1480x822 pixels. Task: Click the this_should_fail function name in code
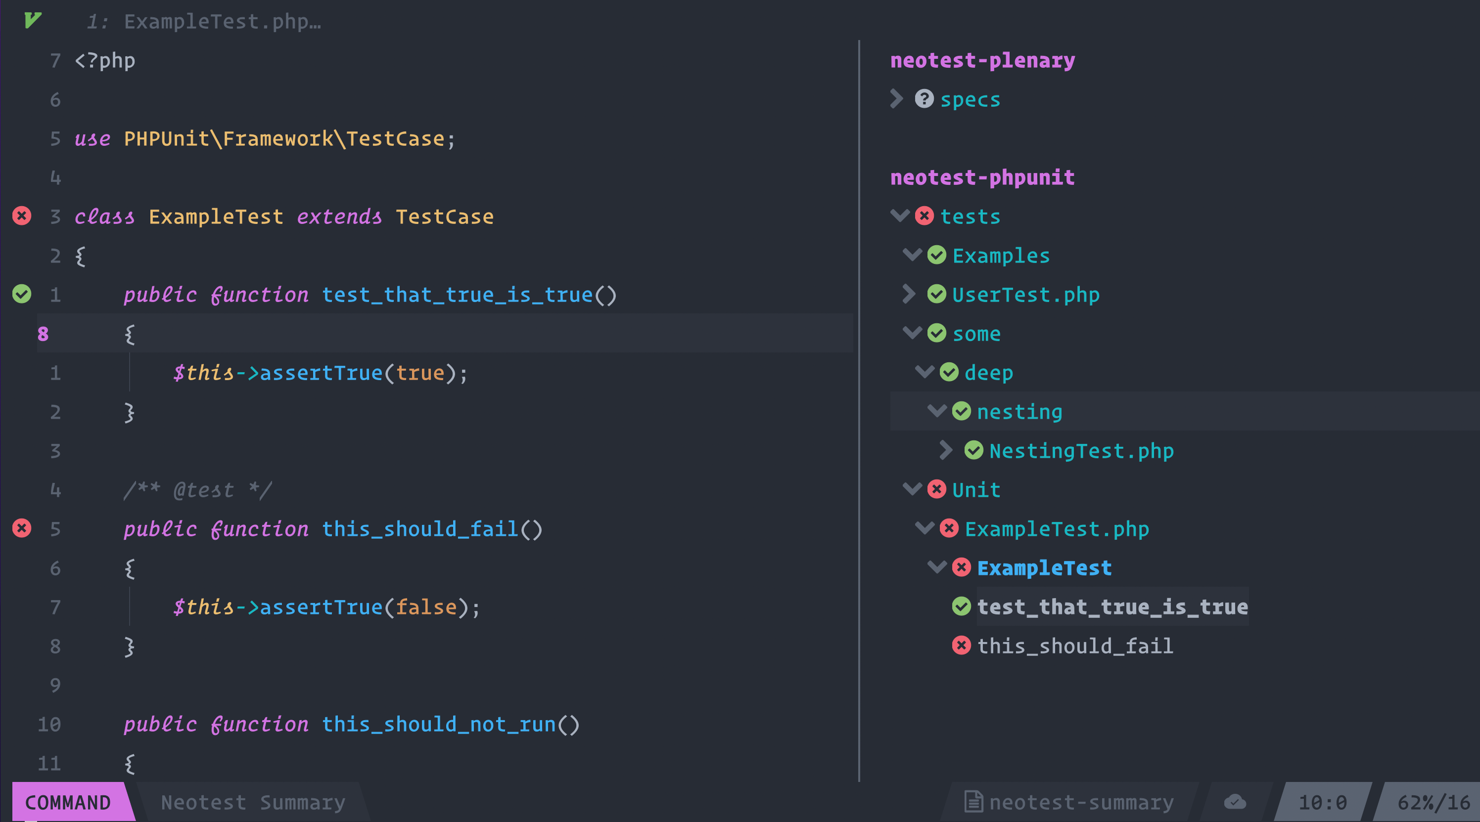[x=419, y=529]
